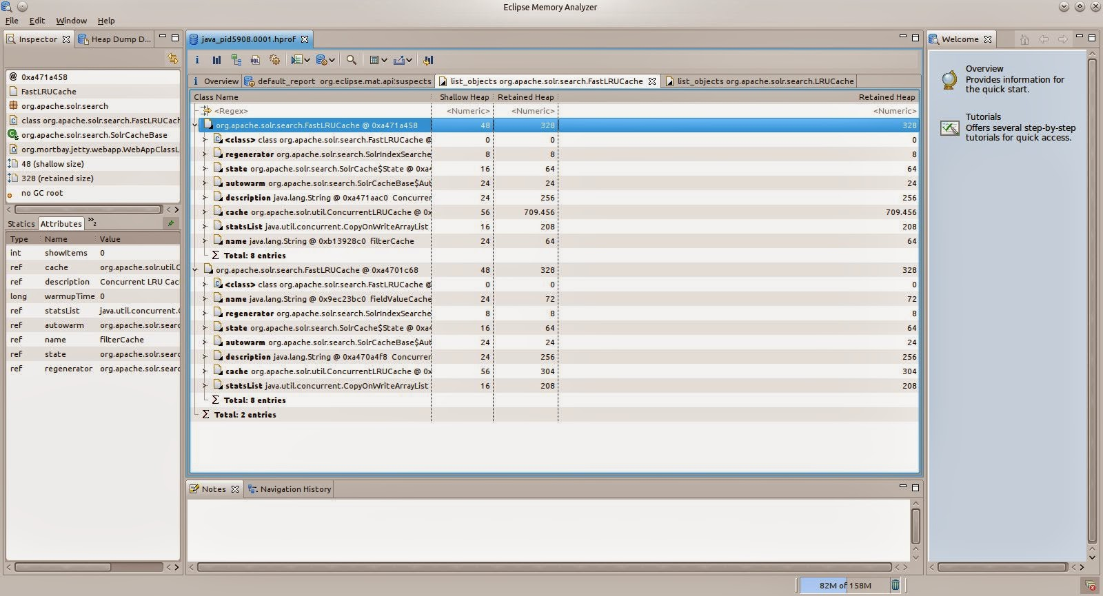Click the group result calculator icon
Screen dimensions: 1103x596
point(374,60)
